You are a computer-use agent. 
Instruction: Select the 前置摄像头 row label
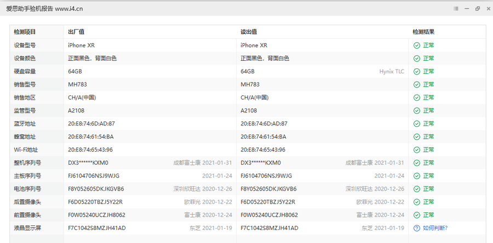[x=27, y=215]
